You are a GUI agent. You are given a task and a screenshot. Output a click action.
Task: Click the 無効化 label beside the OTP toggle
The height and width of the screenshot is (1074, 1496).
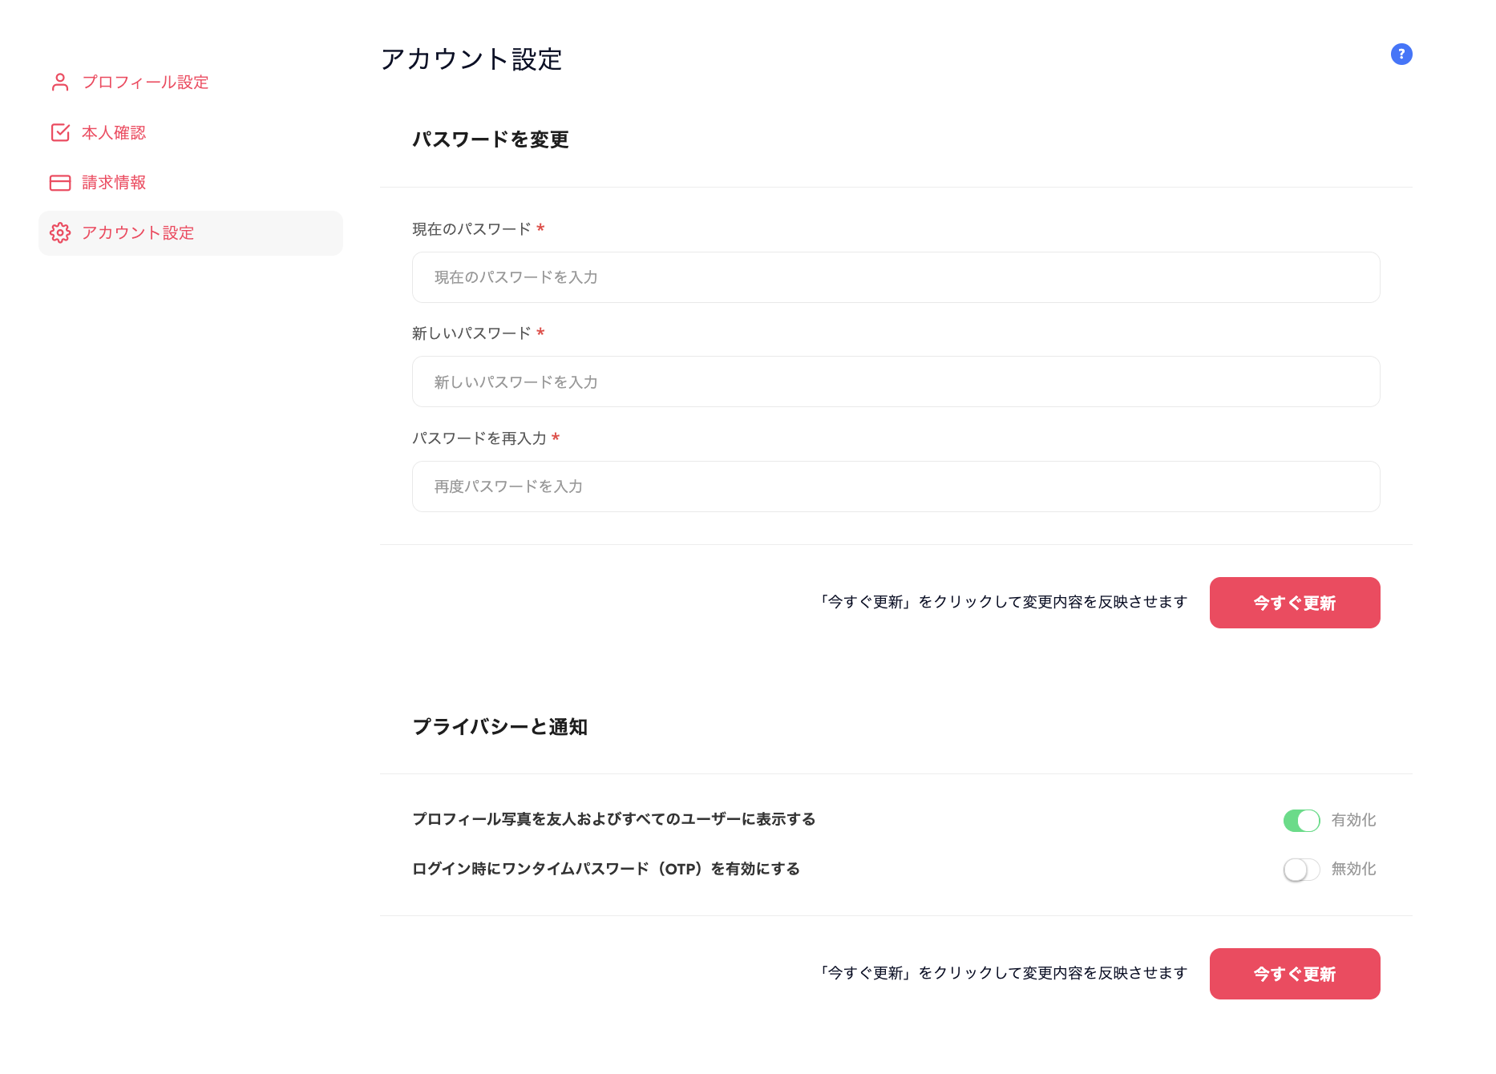(1353, 869)
